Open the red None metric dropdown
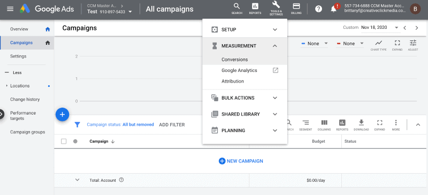Image resolution: width=428 pixels, height=195 pixels. coord(350,44)
